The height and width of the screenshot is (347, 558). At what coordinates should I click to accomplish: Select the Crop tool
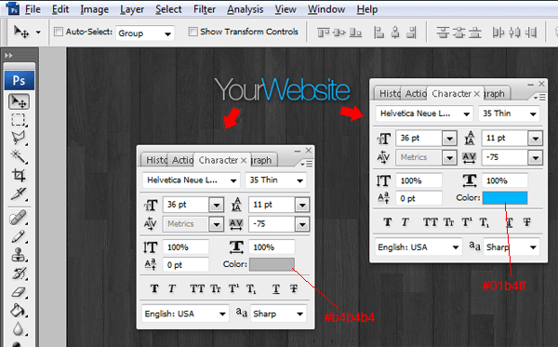[19, 175]
